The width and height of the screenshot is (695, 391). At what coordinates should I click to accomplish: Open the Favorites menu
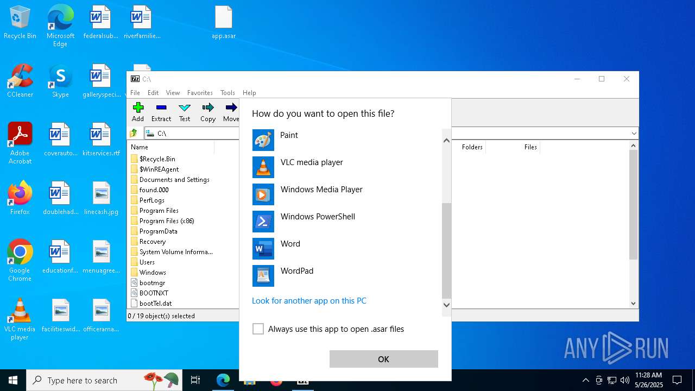coord(200,93)
